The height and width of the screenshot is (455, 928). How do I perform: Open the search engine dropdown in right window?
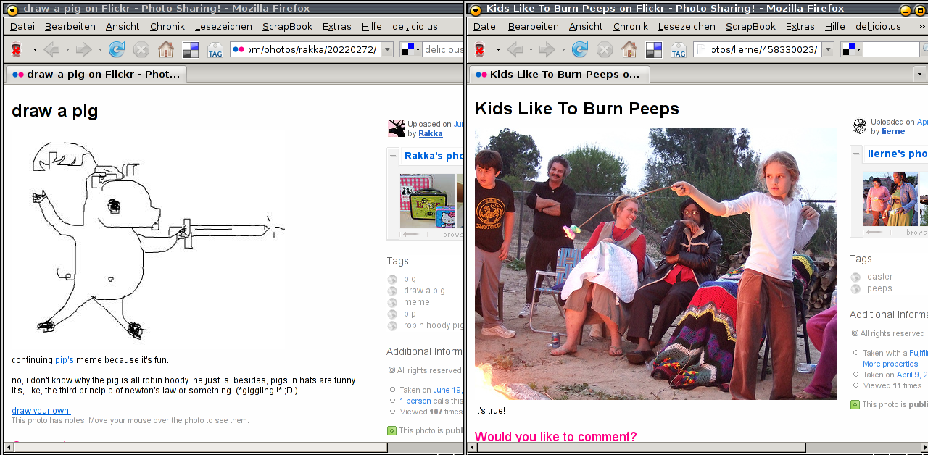[852, 49]
